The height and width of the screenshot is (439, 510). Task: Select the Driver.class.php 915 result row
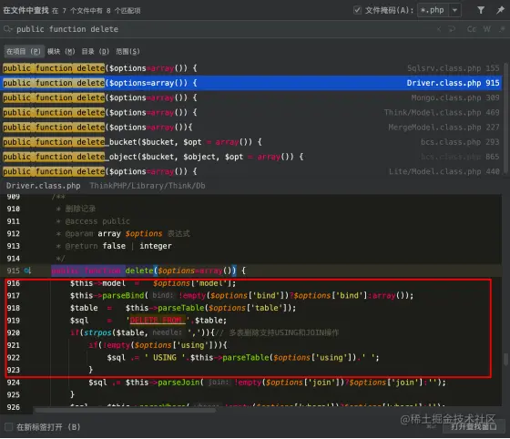point(250,83)
